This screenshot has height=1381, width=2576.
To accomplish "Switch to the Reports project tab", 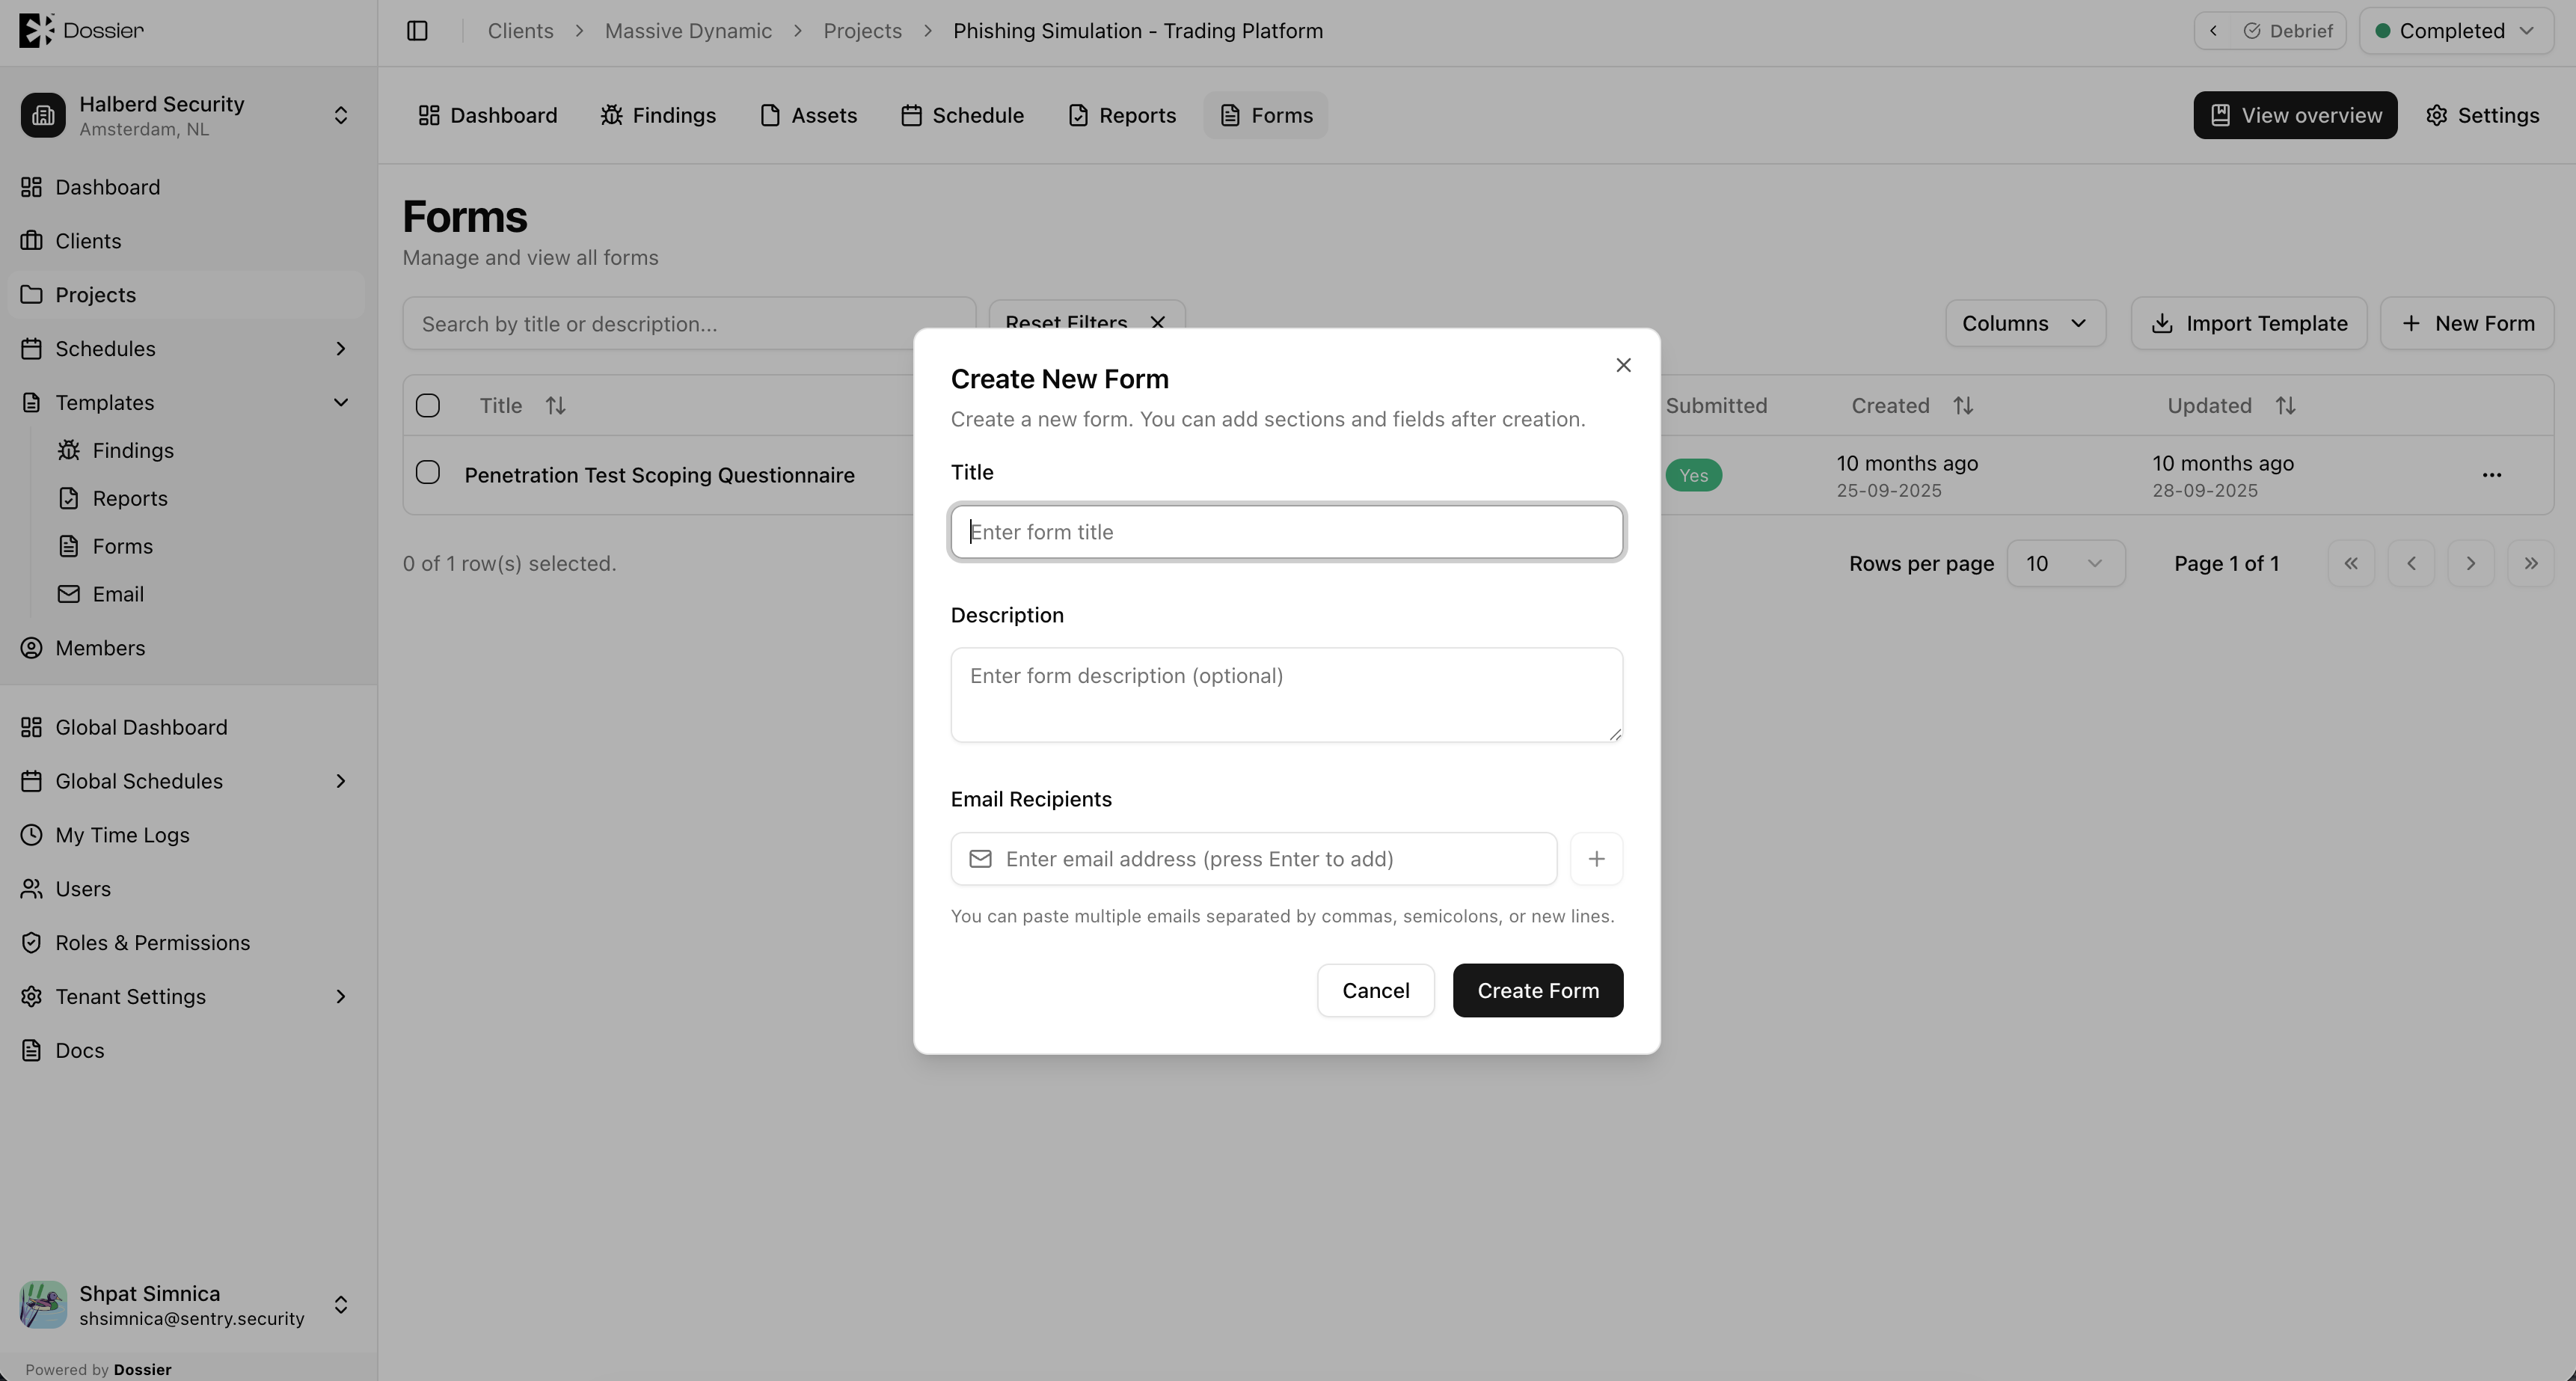I will [1121, 115].
